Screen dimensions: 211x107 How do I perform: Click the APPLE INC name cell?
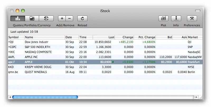coord(31,57)
